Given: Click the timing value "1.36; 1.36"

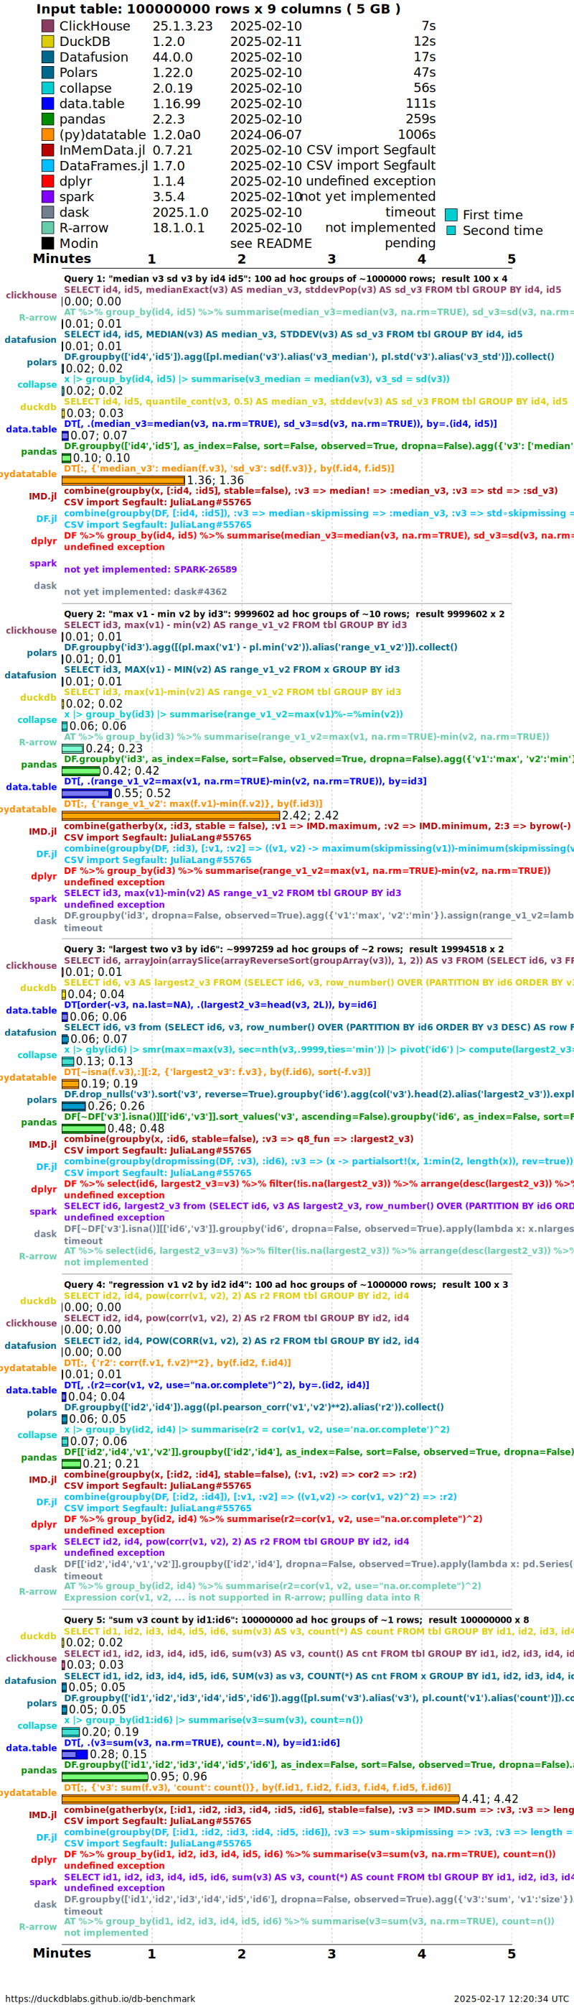Looking at the screenshot, I should click(x=215, y=480).
